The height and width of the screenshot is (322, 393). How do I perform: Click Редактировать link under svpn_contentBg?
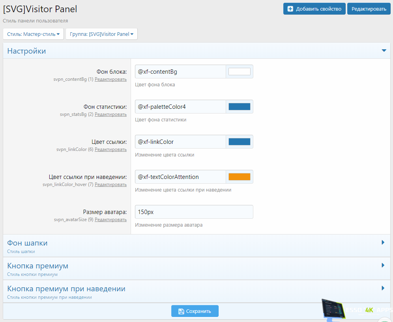[110, 79]
